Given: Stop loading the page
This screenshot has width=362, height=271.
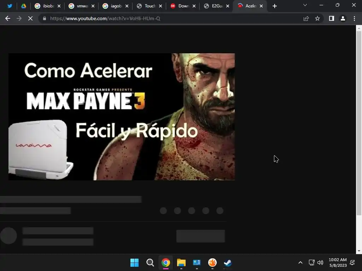Looking at the screenshot, I should click(30, 18).
